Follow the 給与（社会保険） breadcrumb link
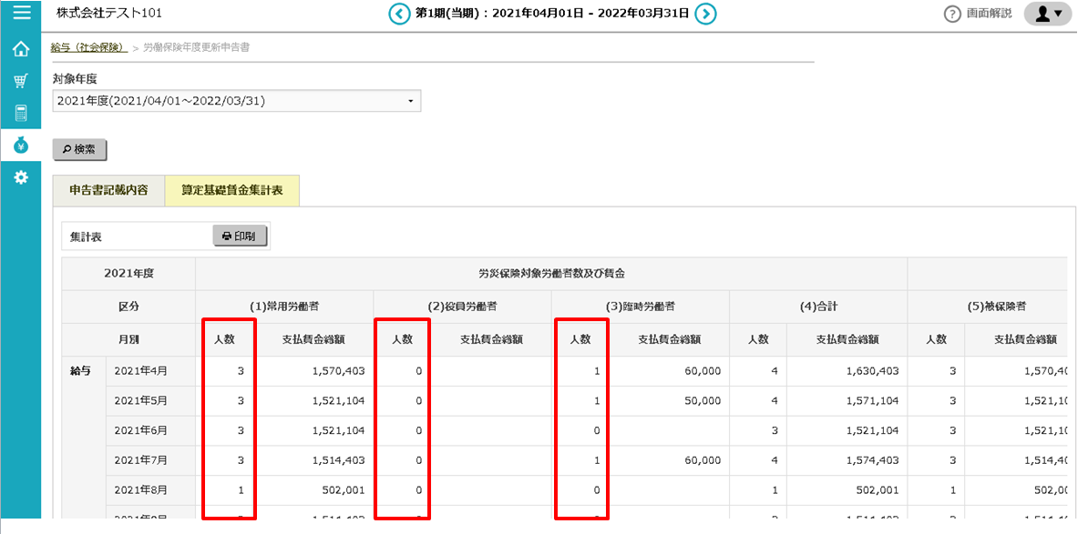The image size is (1088, 534). (88, 46)
